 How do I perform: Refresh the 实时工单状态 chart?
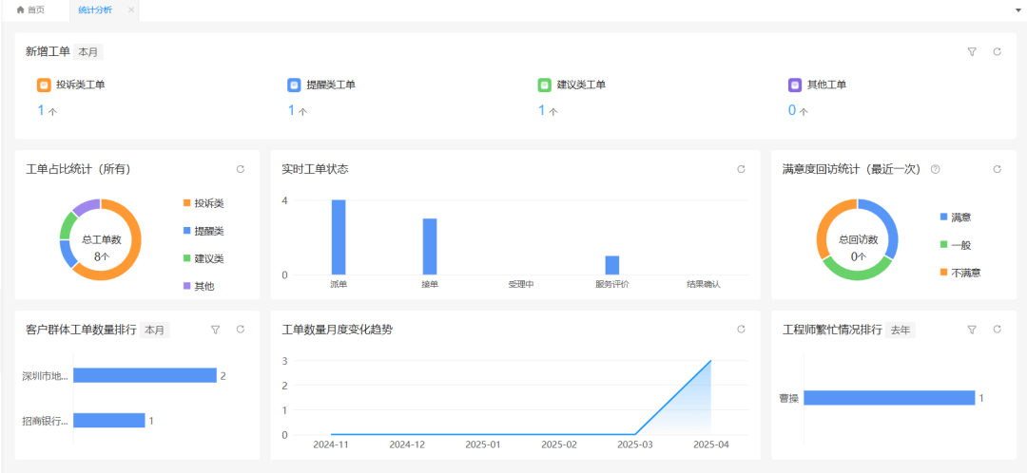click(x=741, y=169)
